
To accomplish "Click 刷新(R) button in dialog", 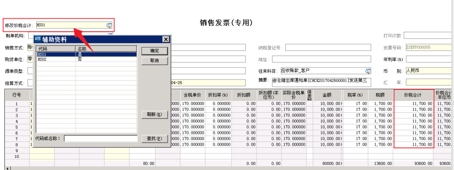I will coord(155,115).
